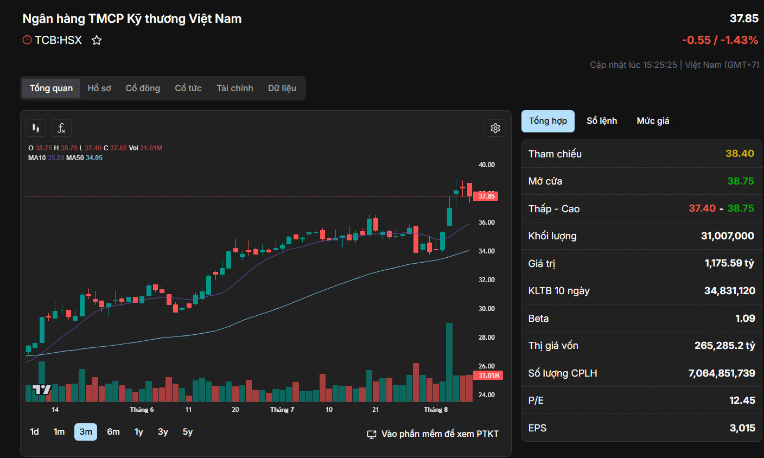Open the Cổ tức tab
The height and width of the screenshot is (458, 764).
coord(188,88)
